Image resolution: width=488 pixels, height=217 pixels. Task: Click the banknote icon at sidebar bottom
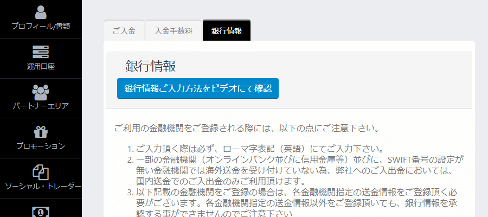coord(41,212)
